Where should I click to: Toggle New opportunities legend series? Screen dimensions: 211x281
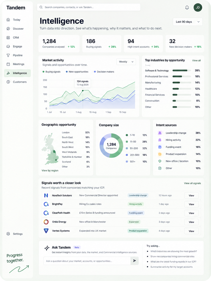[77, 72]
